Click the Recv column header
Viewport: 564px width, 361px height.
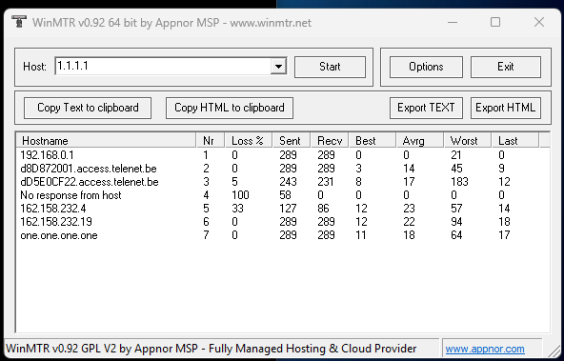click(x=330, y=141)
